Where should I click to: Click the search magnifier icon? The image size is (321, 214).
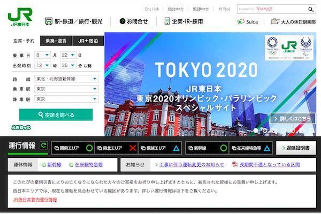pos(310,10)
